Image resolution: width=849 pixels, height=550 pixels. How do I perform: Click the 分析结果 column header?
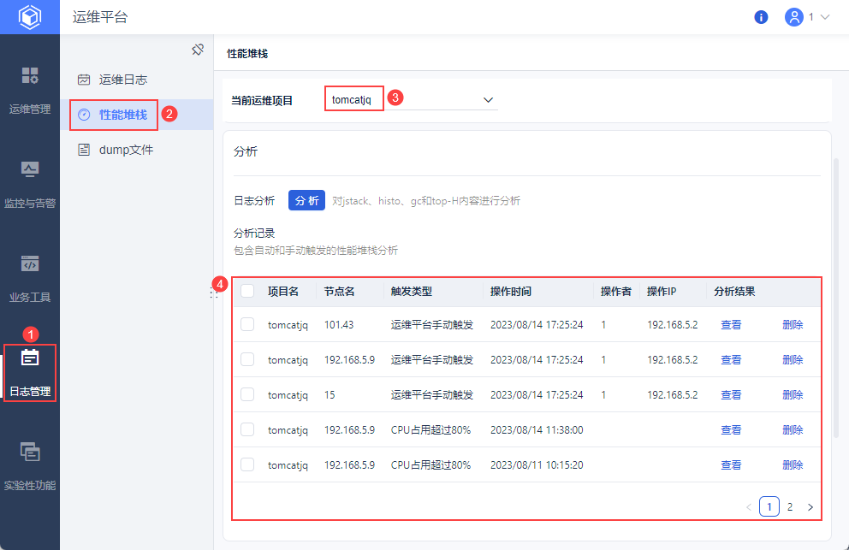(734, 291)
